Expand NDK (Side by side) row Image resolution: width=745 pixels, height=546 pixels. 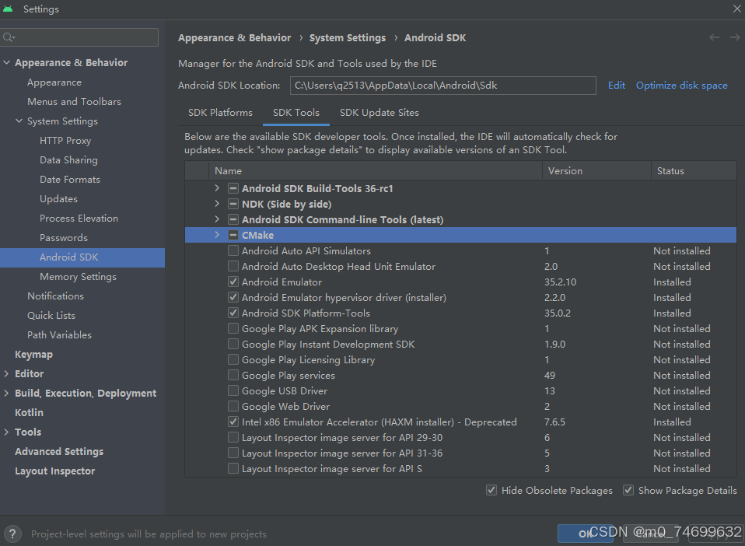click(x=217, y=204)
